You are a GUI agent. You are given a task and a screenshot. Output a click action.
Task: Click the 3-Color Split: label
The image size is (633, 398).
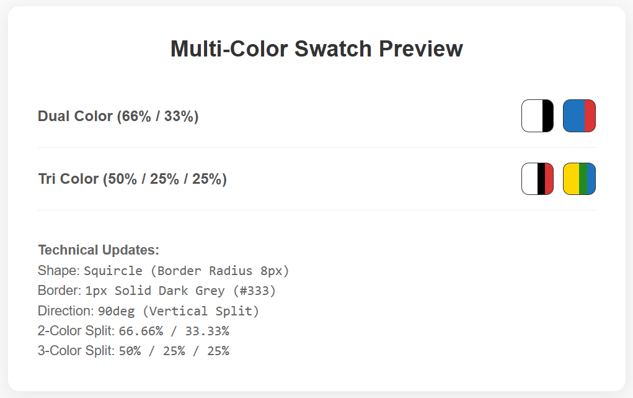click(x=76, y=351)
